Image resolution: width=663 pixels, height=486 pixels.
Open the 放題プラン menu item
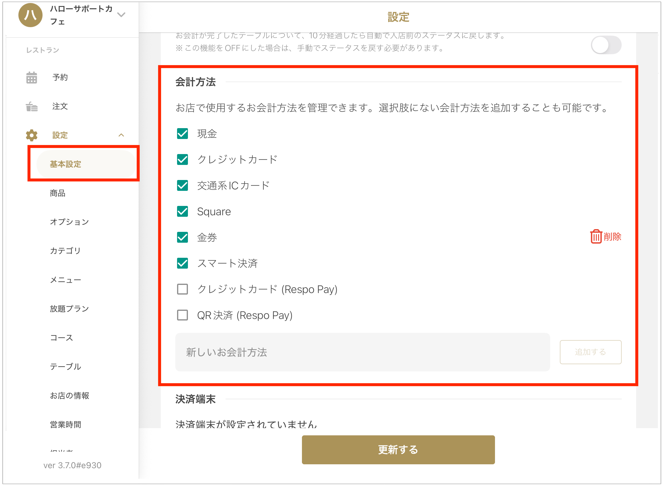tap(69, 309)
